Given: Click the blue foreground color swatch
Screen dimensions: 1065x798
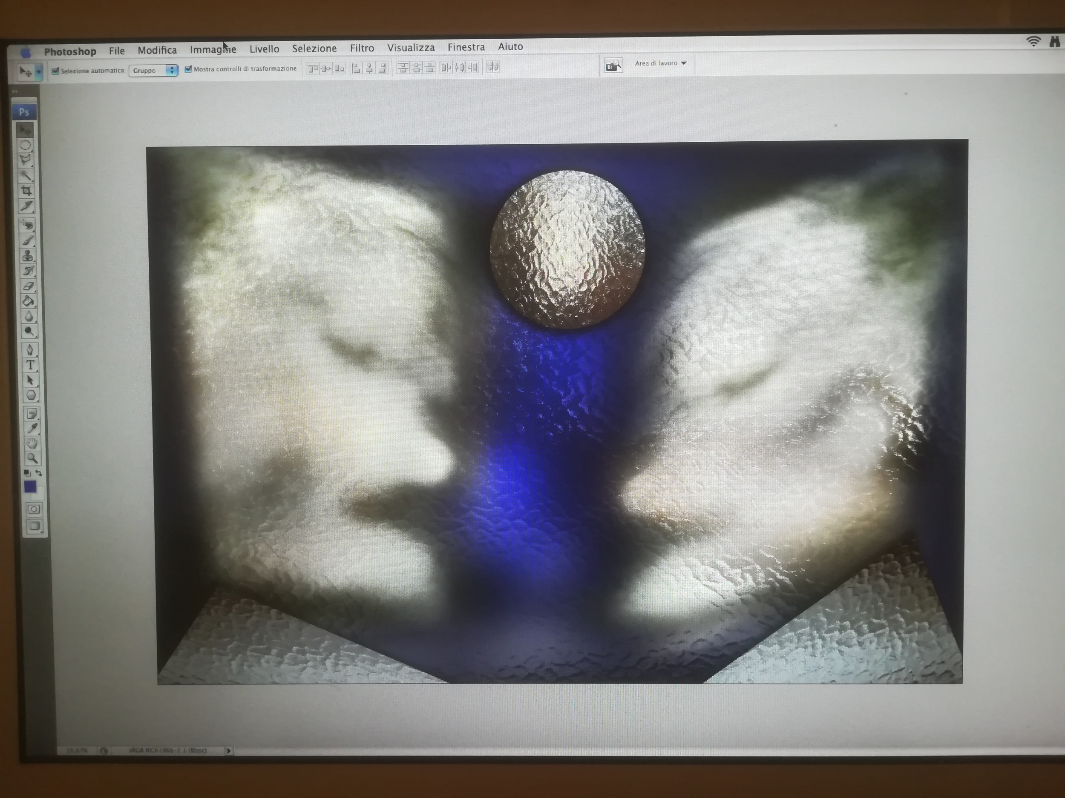Looking at the screenshot, I should (30, 487).
